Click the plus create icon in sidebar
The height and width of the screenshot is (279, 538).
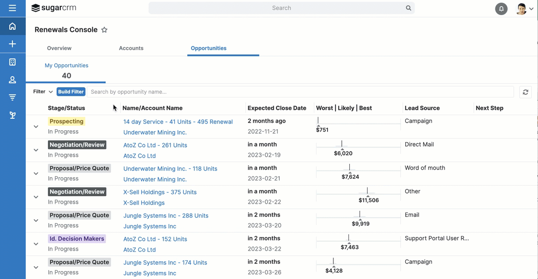12,44
